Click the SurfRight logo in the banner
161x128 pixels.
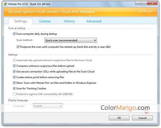tap(145, 11)
